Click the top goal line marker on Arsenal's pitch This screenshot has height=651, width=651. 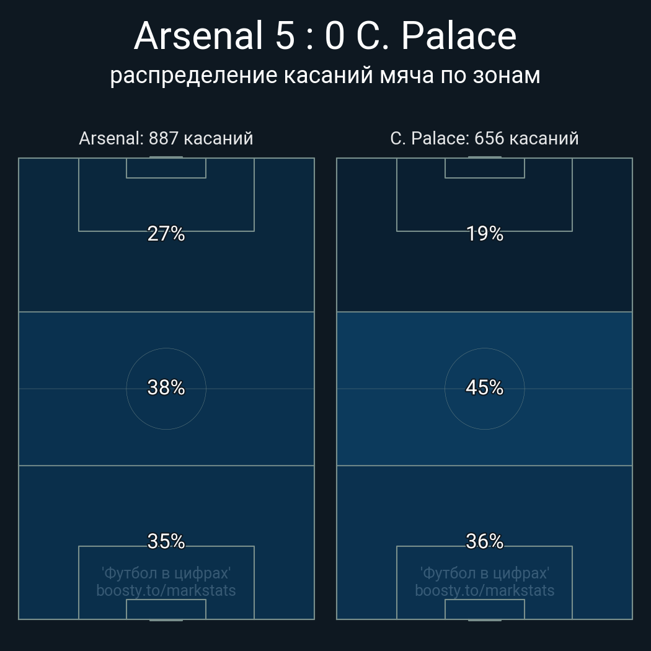(x=166, y=157)
